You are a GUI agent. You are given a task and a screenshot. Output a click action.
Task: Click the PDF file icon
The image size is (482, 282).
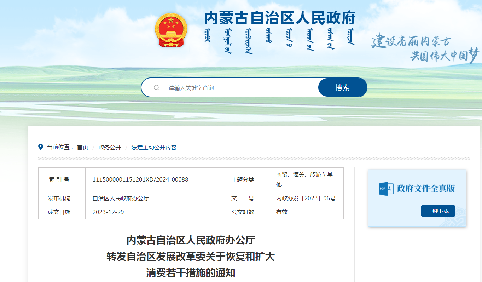386,188
